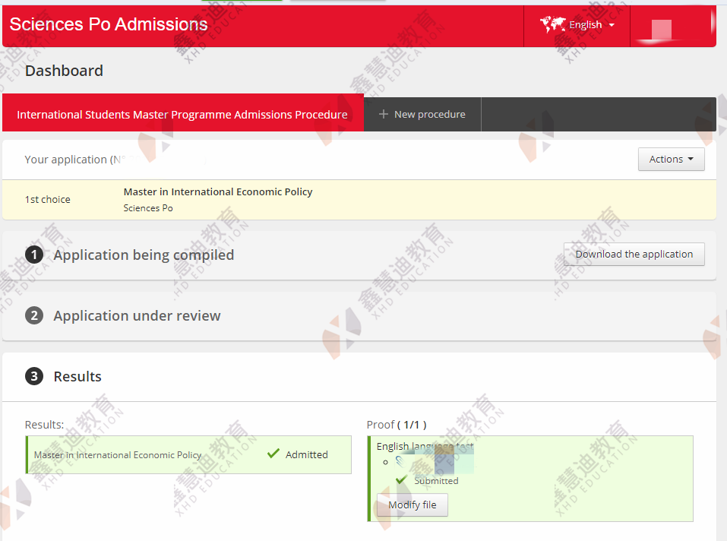Click the Admitted status text
Image resolution: width=727 pixels, height=541 pixels.
[x=306, y=455]
